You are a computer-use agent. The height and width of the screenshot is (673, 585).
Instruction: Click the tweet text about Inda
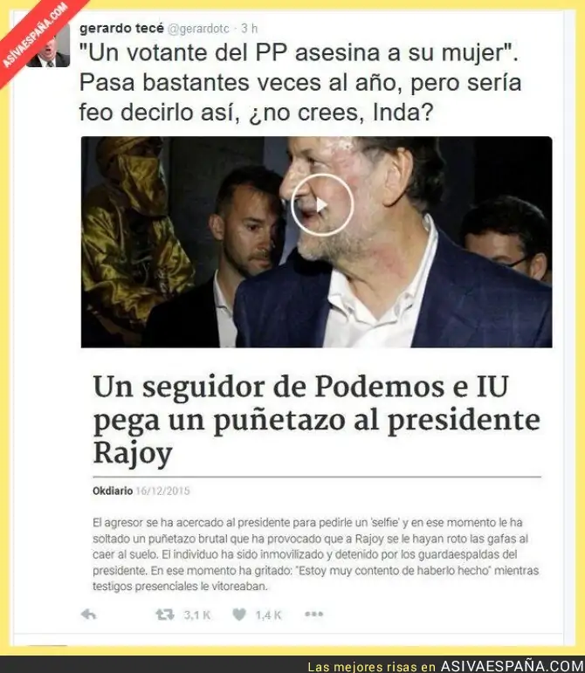pyautogui.click(x=300, y=83)
